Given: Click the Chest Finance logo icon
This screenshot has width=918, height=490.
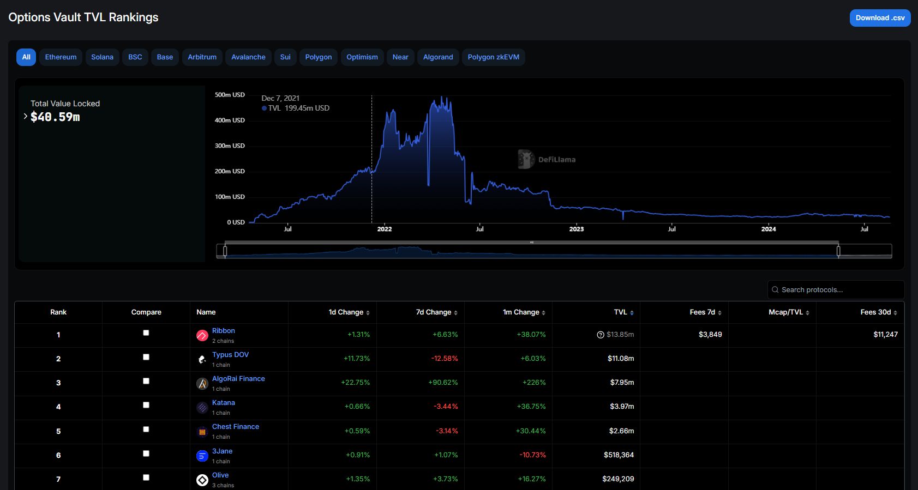Looking at the screenshot, I should tap(202, 432).
